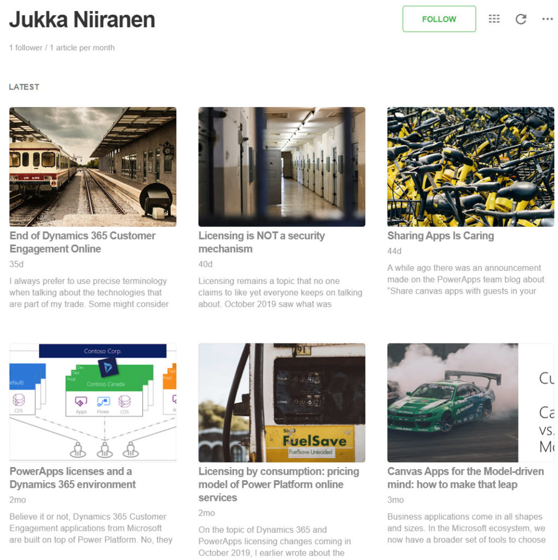
Task: Open the Contoso Corp. diagram thumbnail
Action: point(93,402)
